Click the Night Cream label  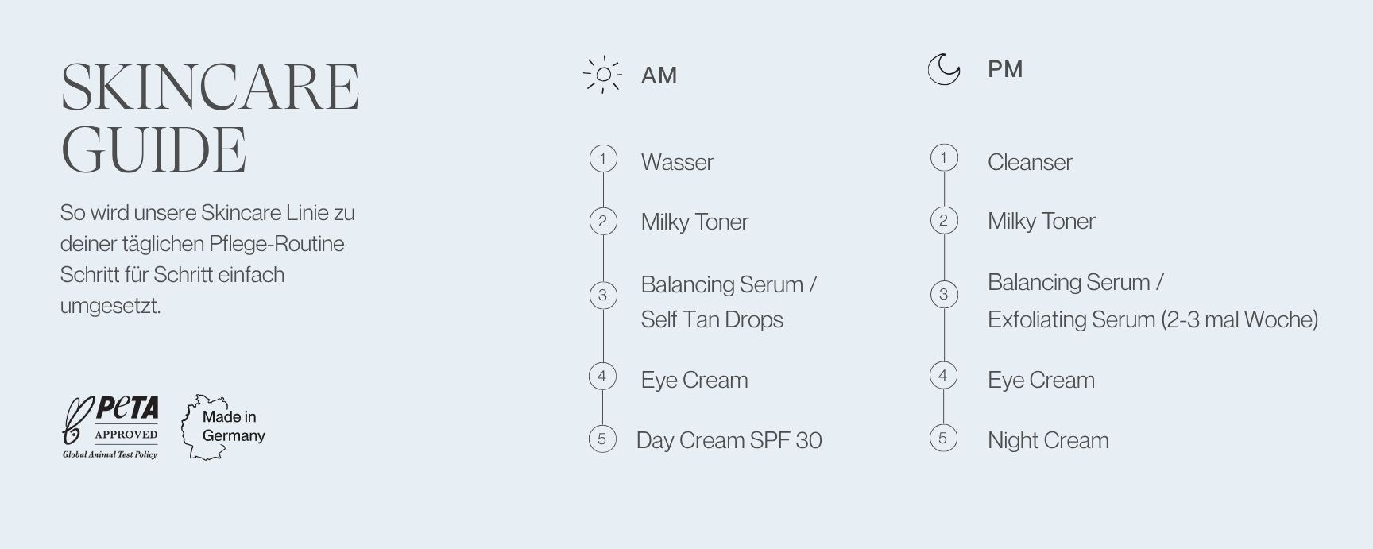[x=1048, y=440]
